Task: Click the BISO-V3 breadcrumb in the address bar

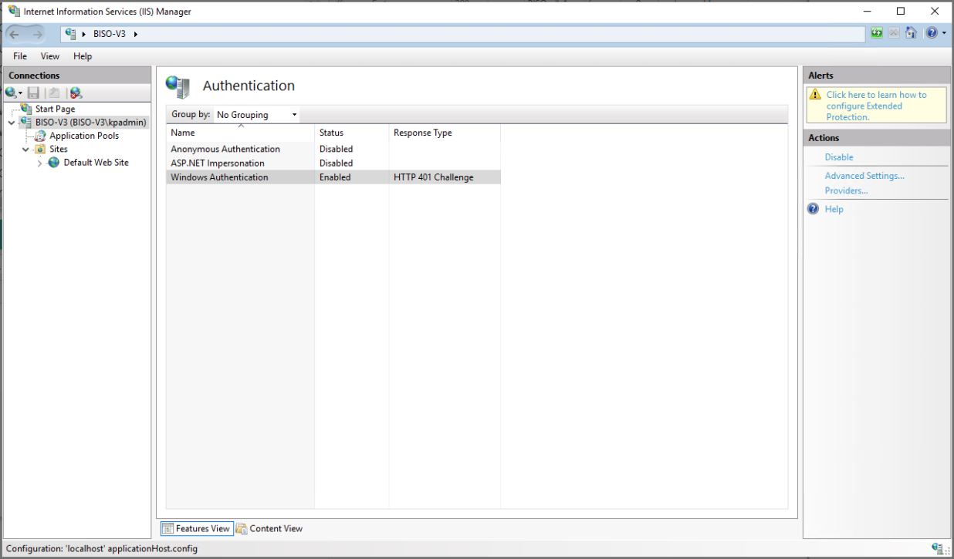Action: pyautogui.click(x=109, y=34)
